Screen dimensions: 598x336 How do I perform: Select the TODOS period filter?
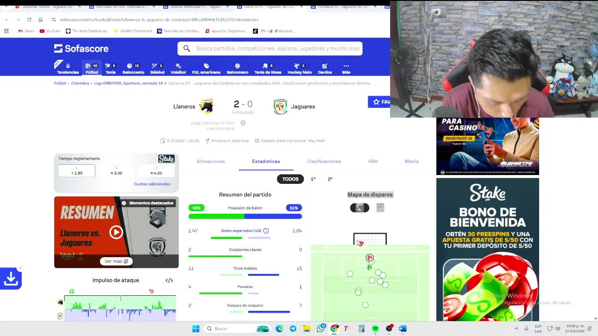click(x=290, y=179)
